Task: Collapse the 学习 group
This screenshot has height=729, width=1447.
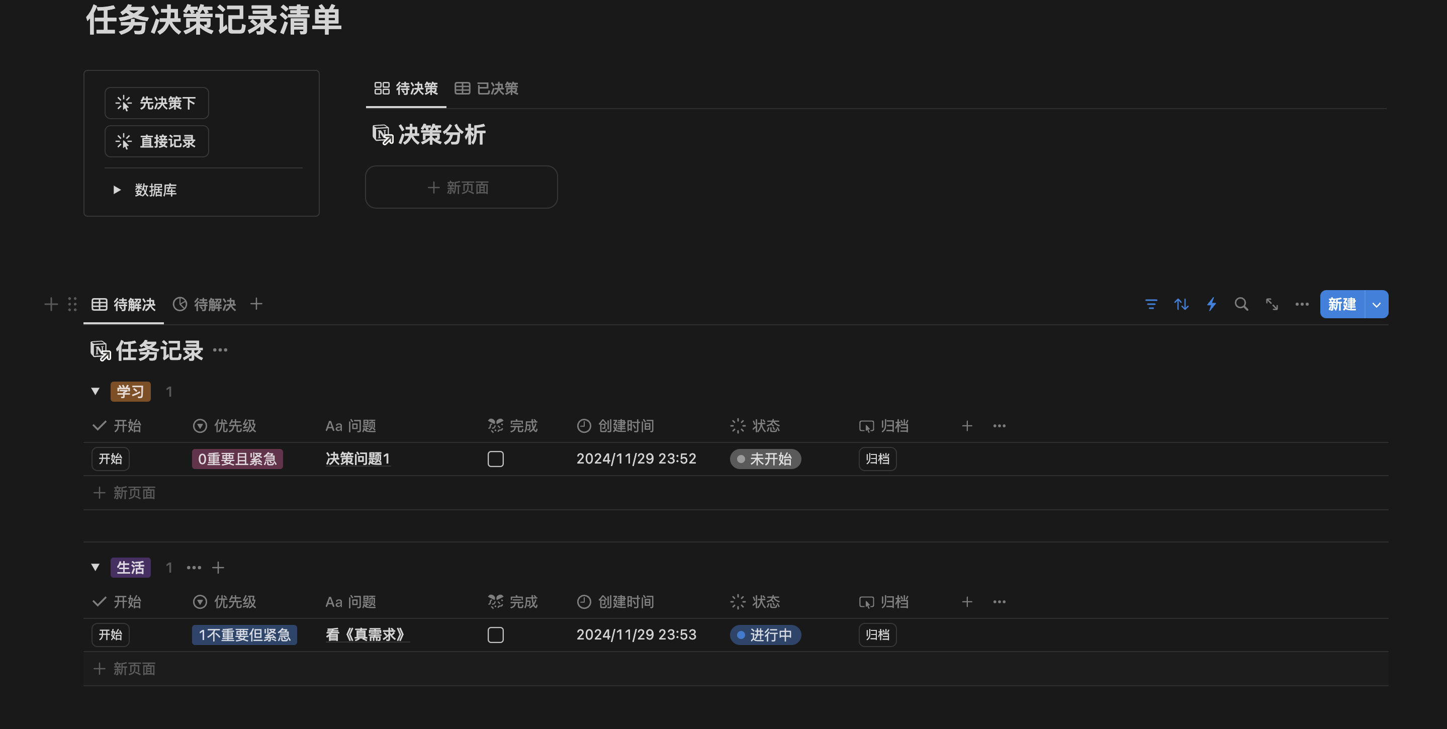Action: 96,391
